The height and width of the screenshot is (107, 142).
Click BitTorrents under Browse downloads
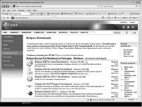click(x=128, y=50)
